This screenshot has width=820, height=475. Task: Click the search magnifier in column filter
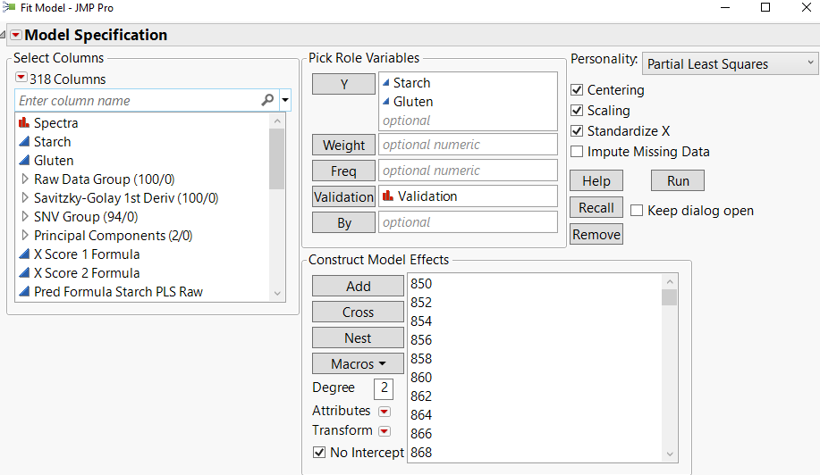267,101
